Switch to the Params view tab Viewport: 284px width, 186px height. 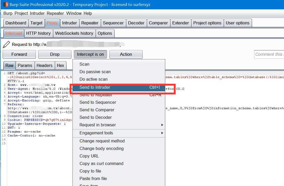point(25,65)
